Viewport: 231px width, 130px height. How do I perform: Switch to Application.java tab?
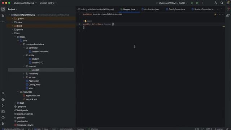click(151, 9)
